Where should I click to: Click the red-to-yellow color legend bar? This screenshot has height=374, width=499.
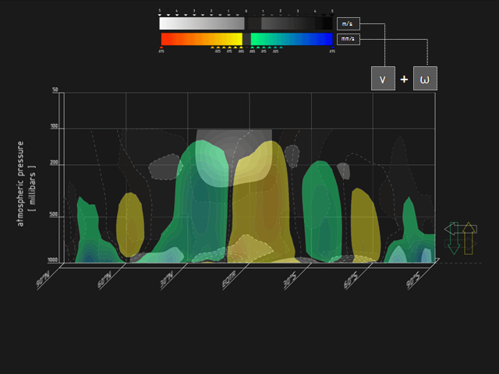[x=201, y=39]
